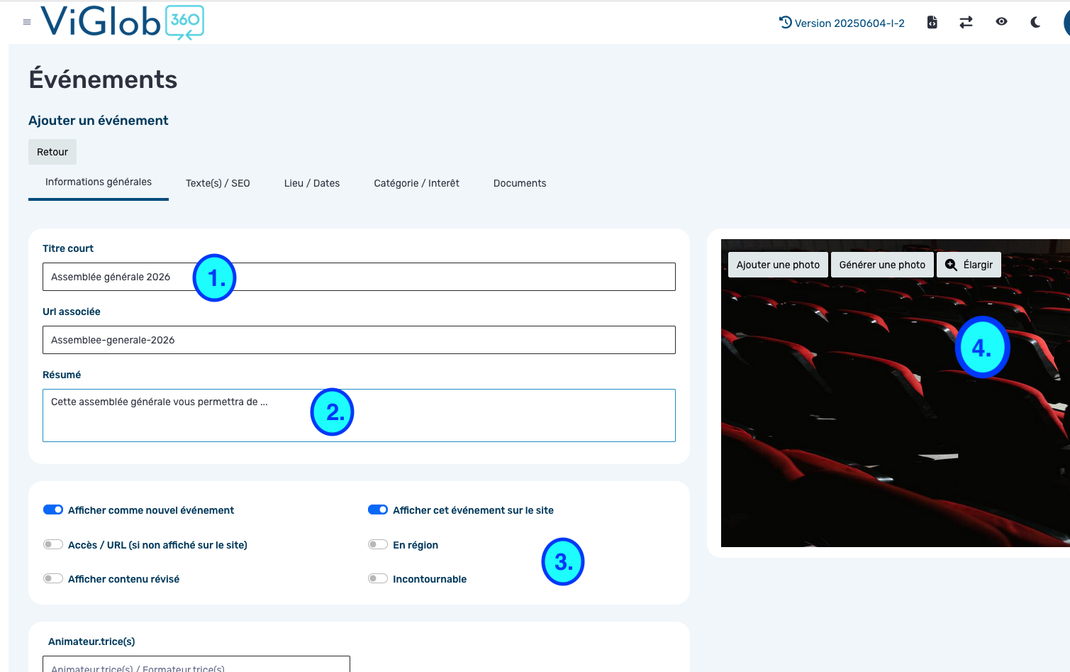1070x672 pixels.
Task: Click the 'Ajouter un événement' subtitle
Action: coord(99,121)
